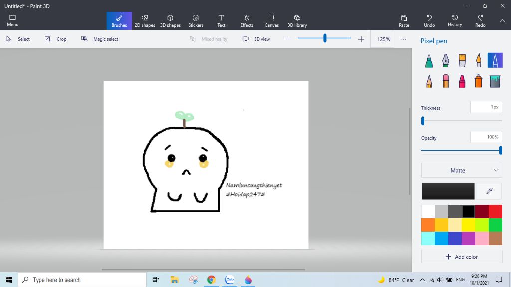The image size is (511, 287).
Task: Select the Calligraphy pen brush
Action: click(446, 61)
